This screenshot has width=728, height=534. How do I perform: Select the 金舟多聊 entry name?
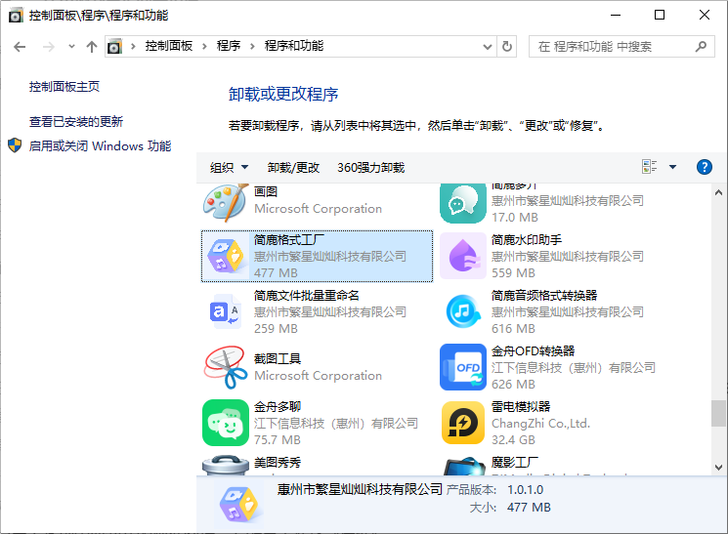tap(278, 406)
